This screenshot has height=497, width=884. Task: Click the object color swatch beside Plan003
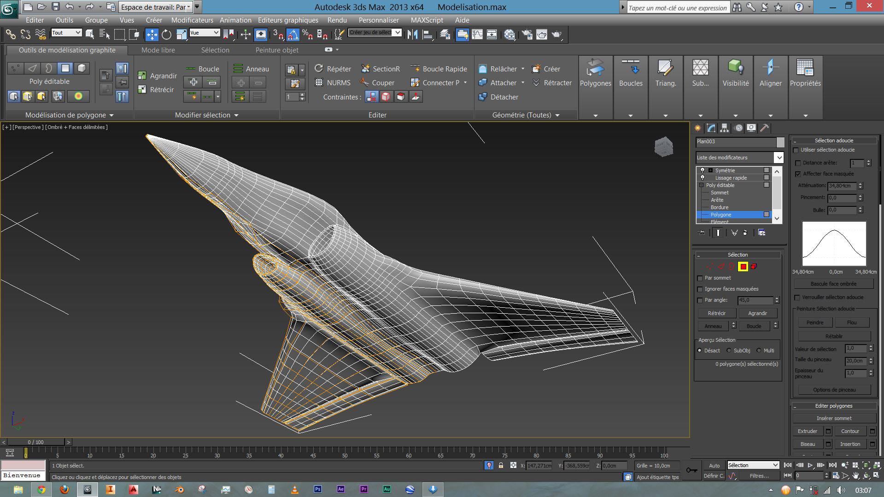click(780, 142)
